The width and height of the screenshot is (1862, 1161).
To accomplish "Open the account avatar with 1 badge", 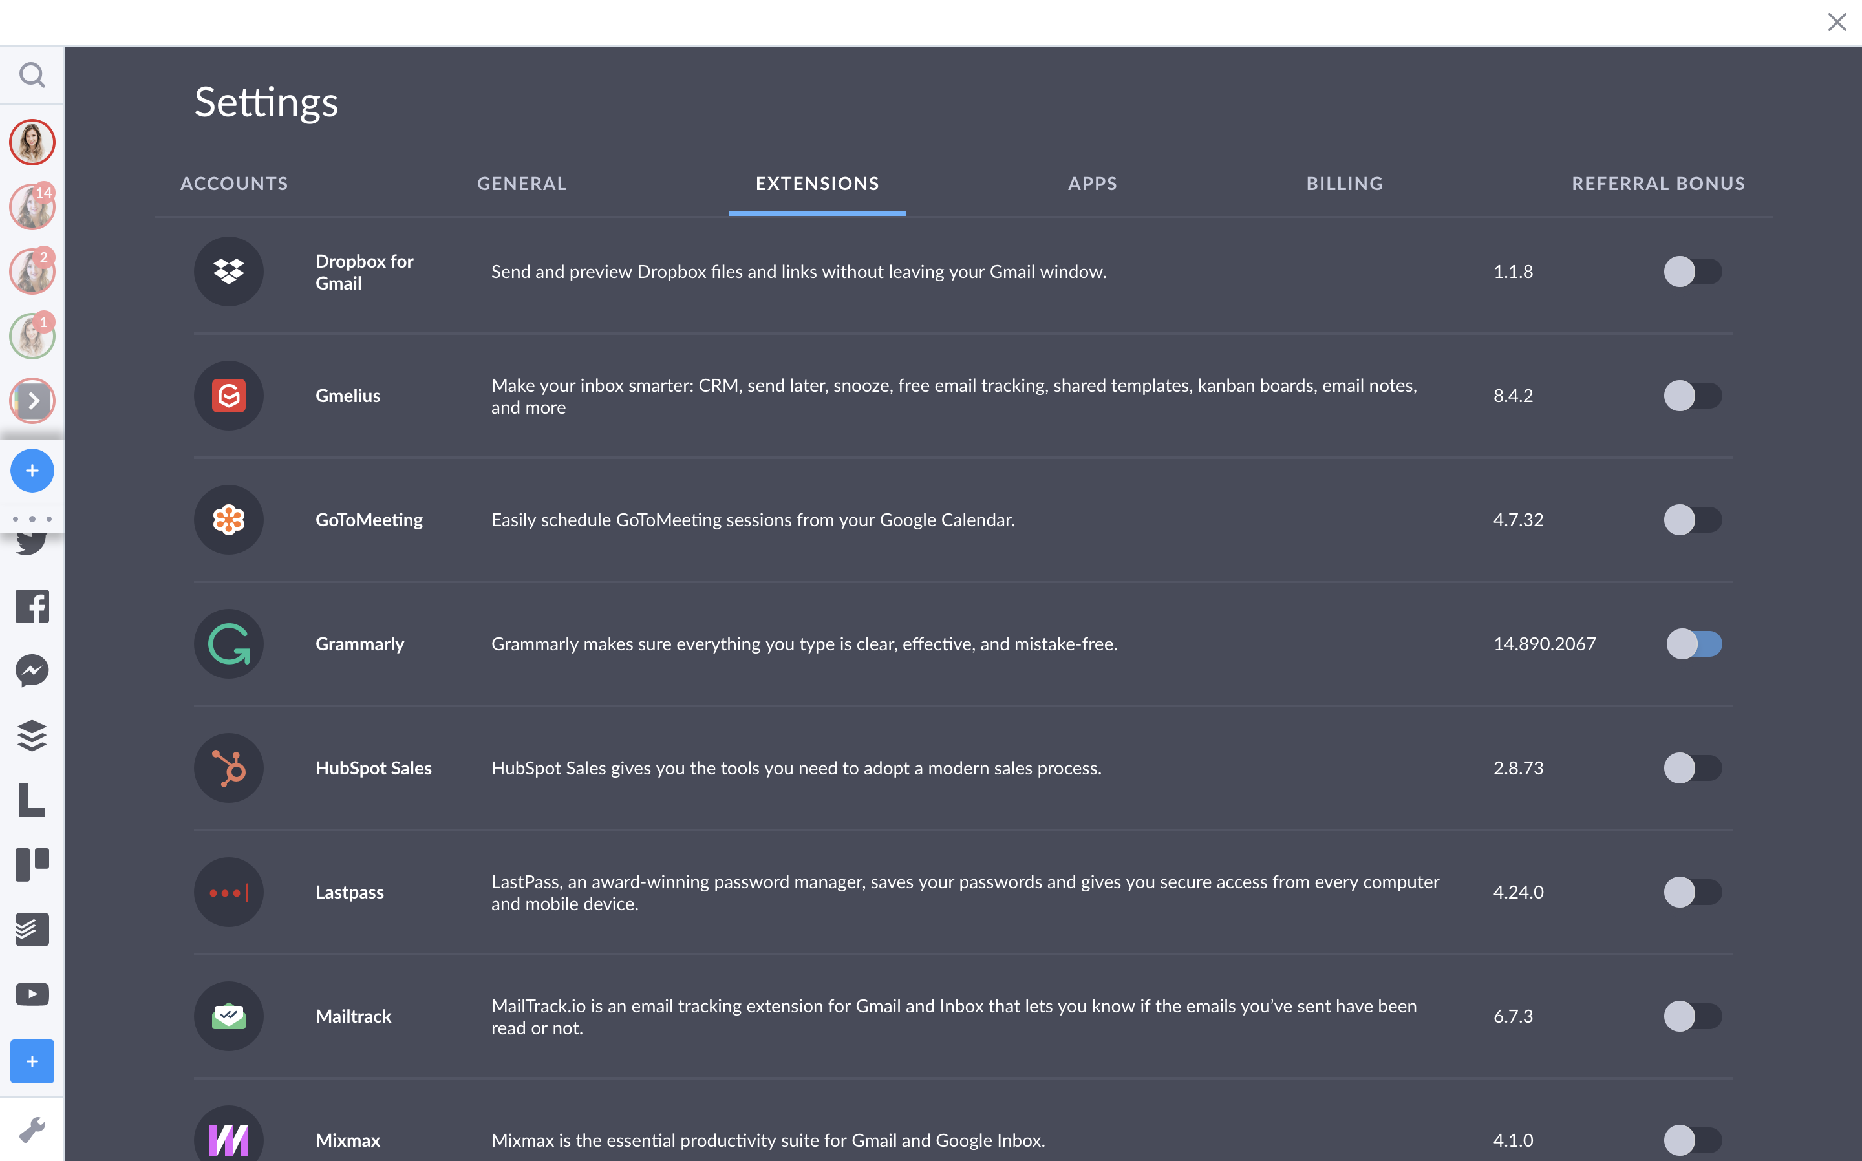I will 32,336.
